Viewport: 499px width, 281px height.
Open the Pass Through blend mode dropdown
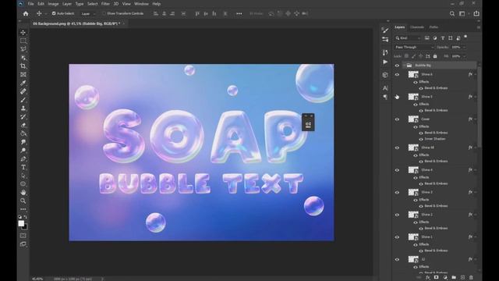pos(414,47)
